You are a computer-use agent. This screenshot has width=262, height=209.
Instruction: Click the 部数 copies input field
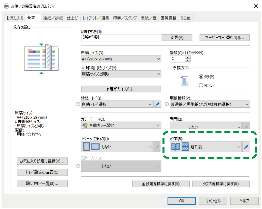click(177, 59)
